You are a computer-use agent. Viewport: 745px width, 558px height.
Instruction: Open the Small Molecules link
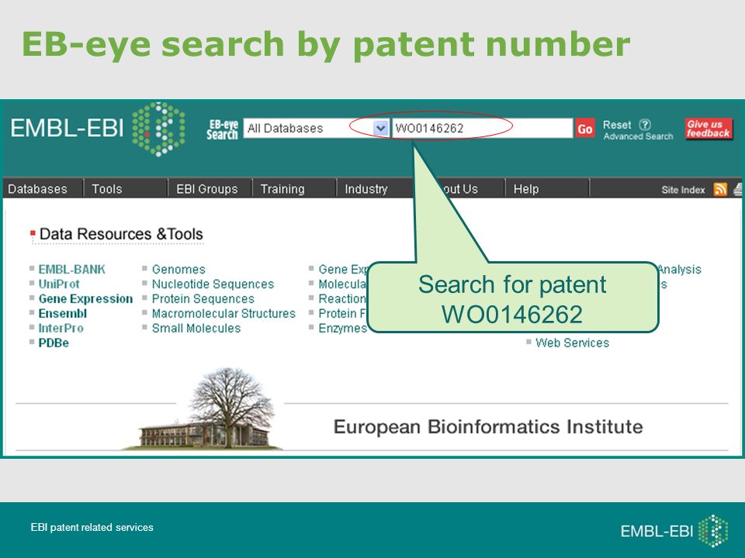[x=196, y=329]
